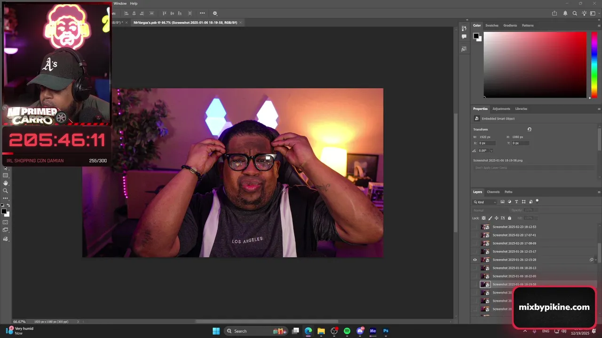Show layer Screenshot 2025-02-23 18-12-53
602x338 pixels.
tap(475, 227)
